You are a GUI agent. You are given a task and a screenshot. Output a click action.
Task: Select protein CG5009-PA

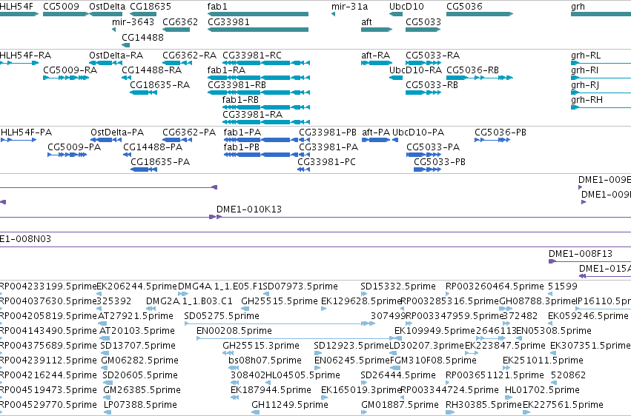point(74,147)
